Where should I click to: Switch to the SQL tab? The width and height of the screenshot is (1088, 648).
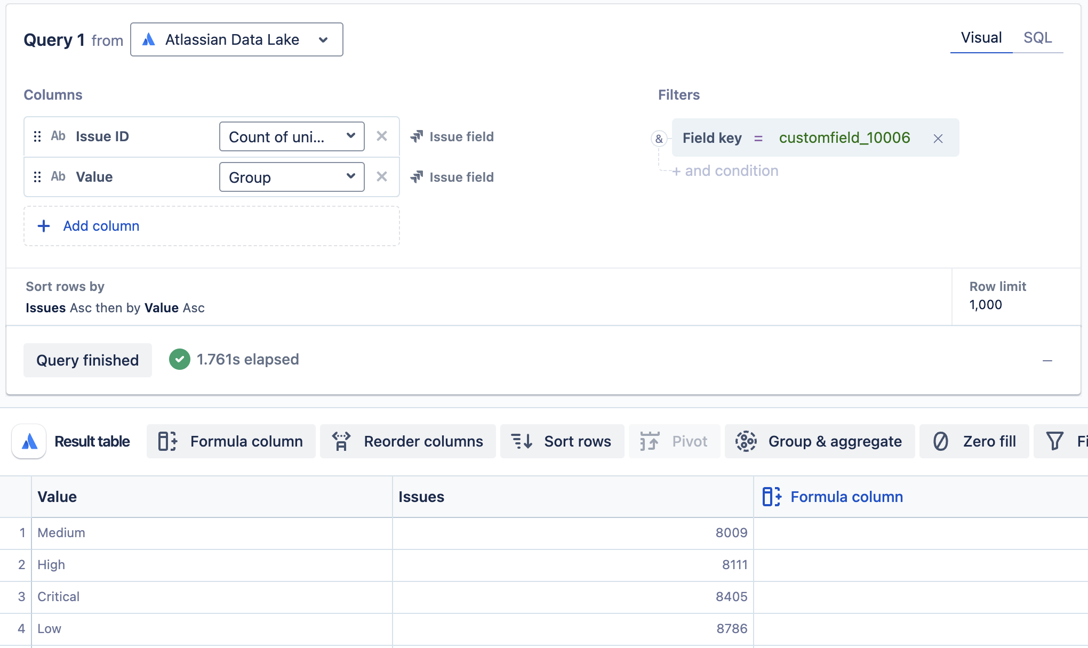(1037, 37)
